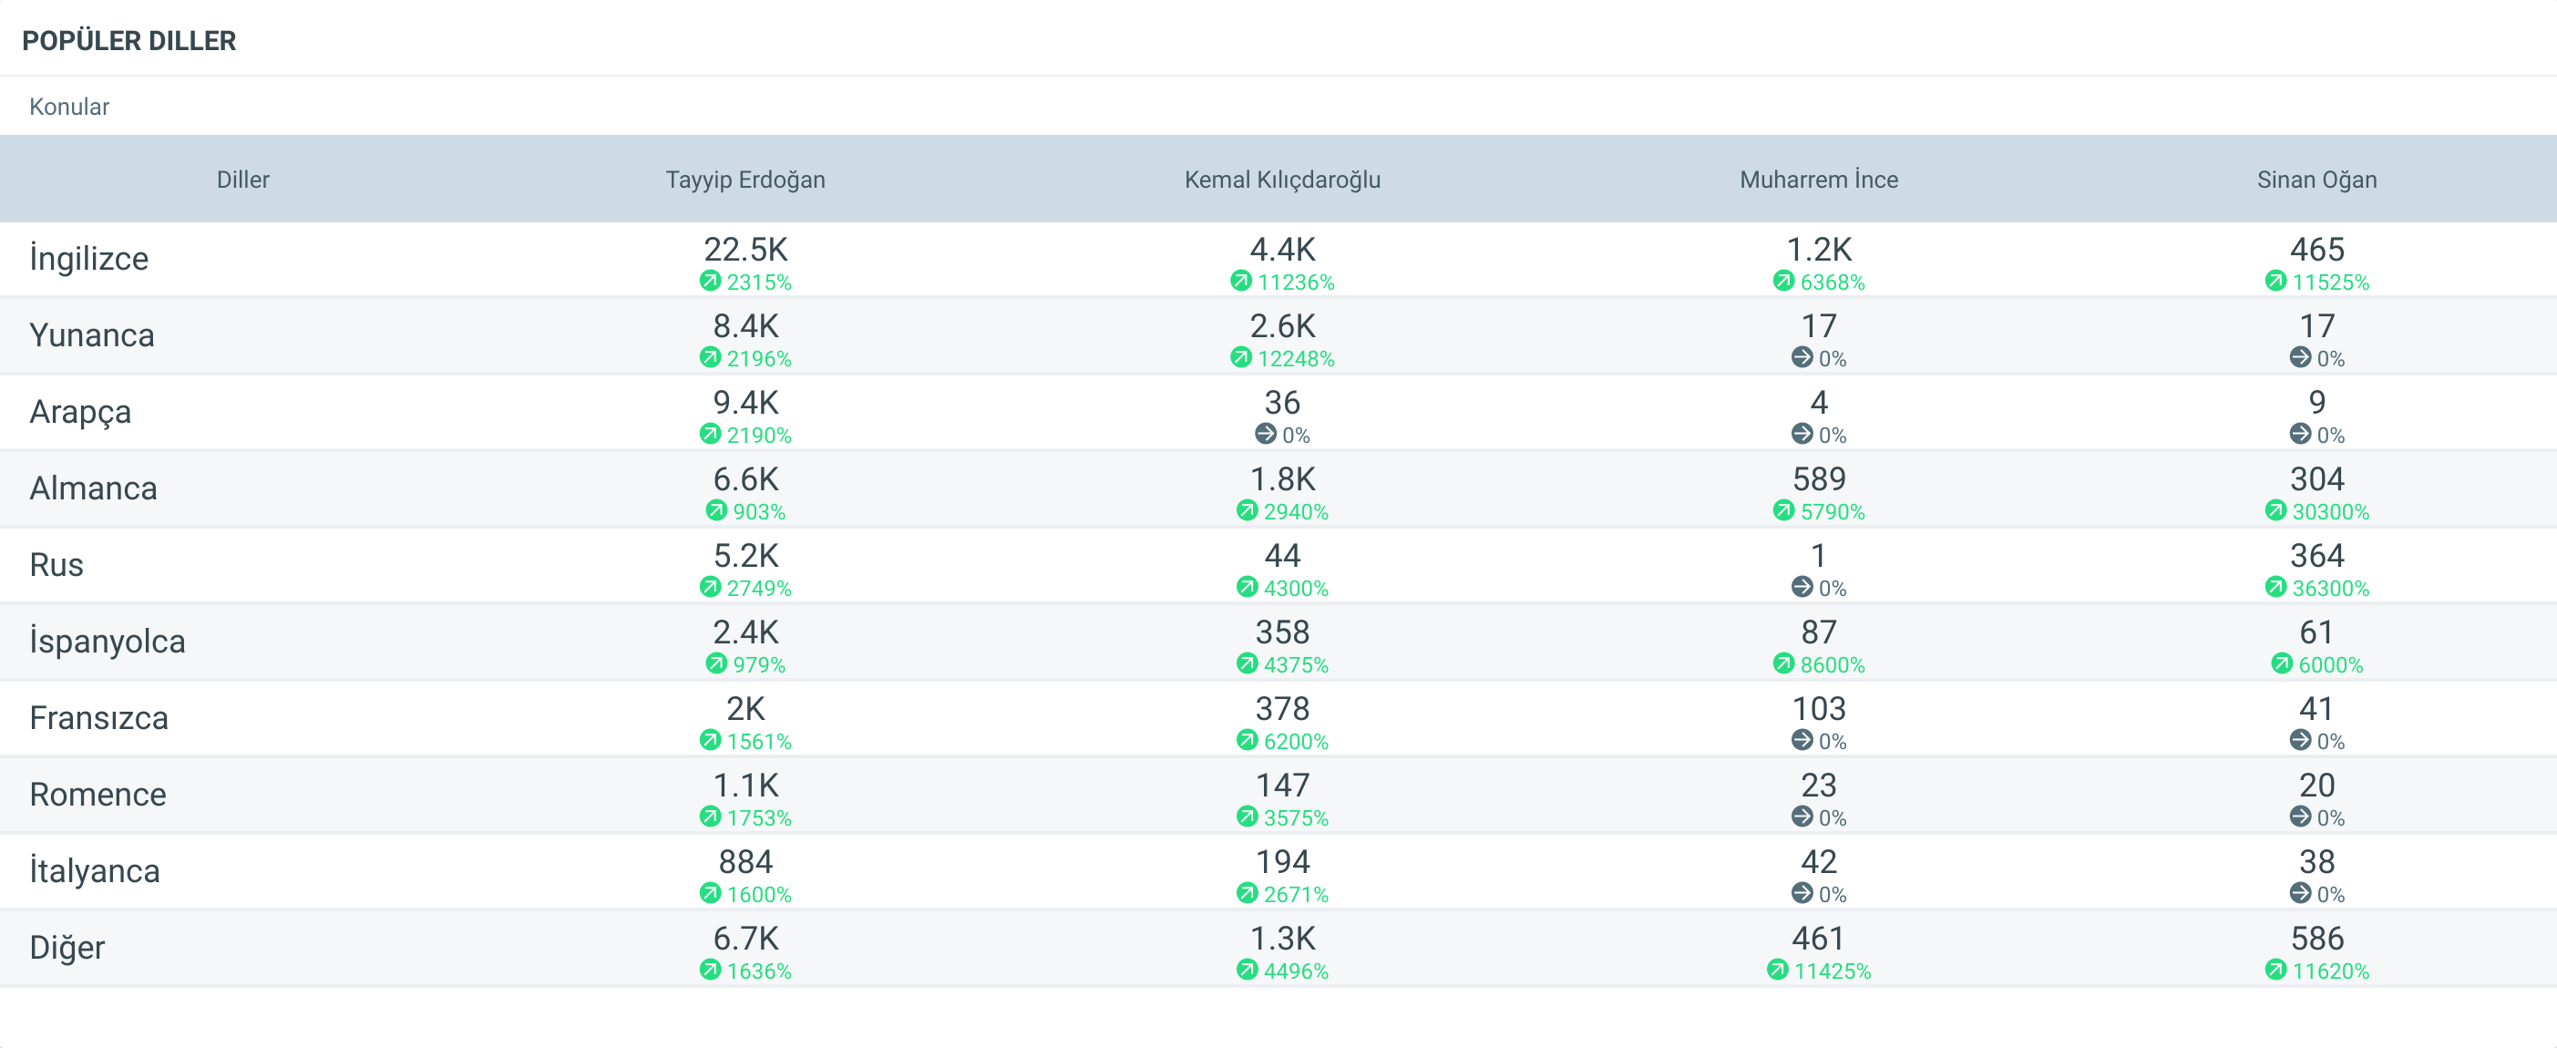Select the green trend icon next to 2196%

click(x=710, y=357)
